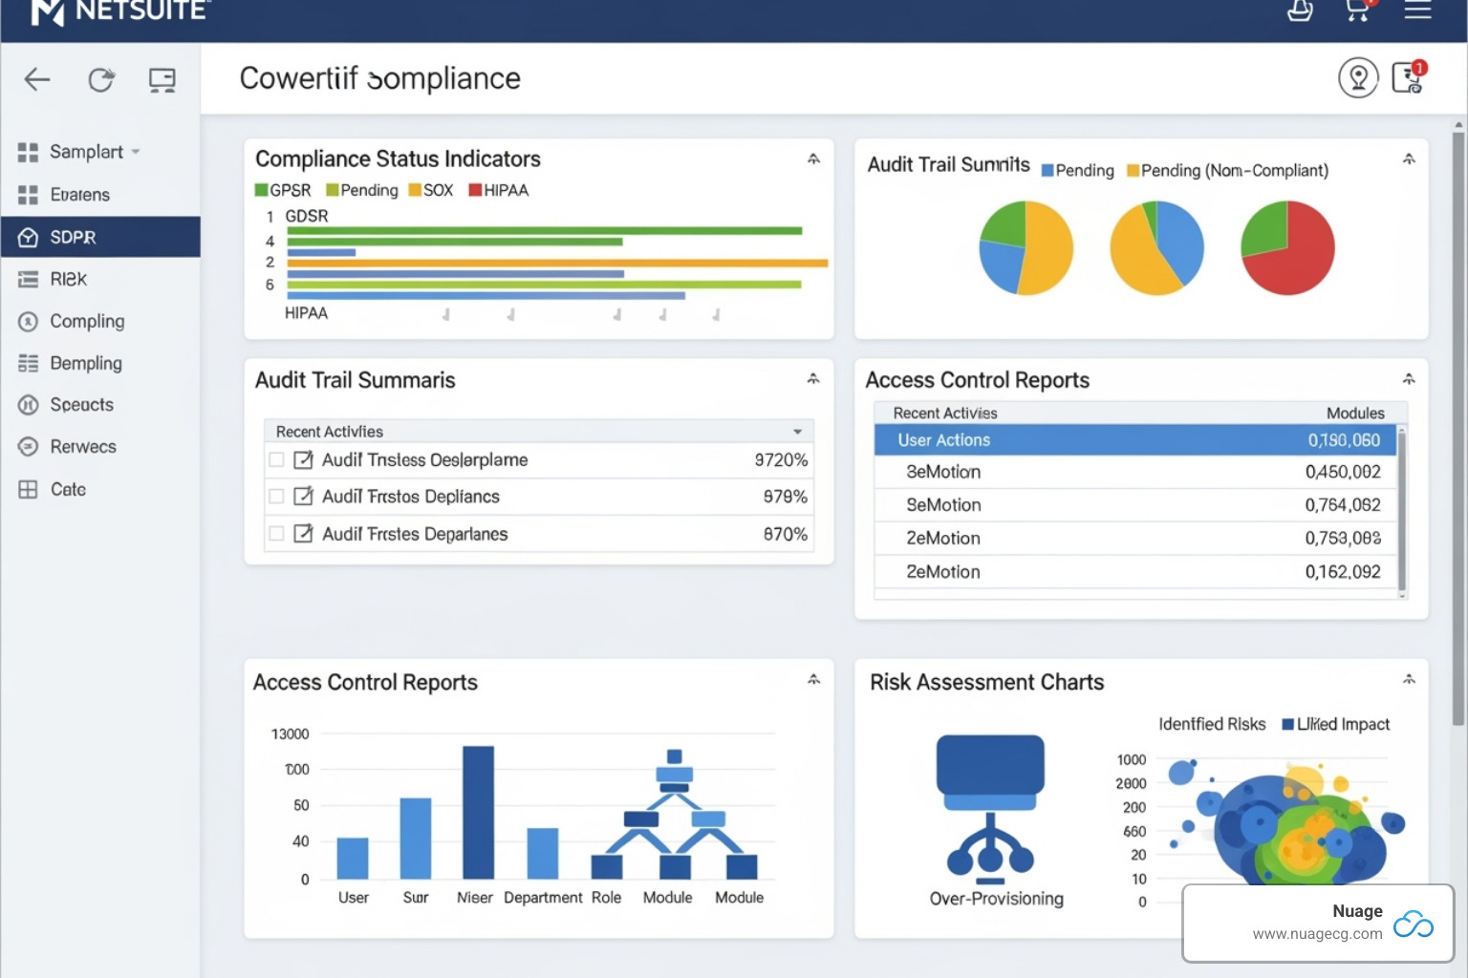Open the notifications bell icon
Image resolution: width=1468 pixels, height=978 pixels.
pos(1300,11)
